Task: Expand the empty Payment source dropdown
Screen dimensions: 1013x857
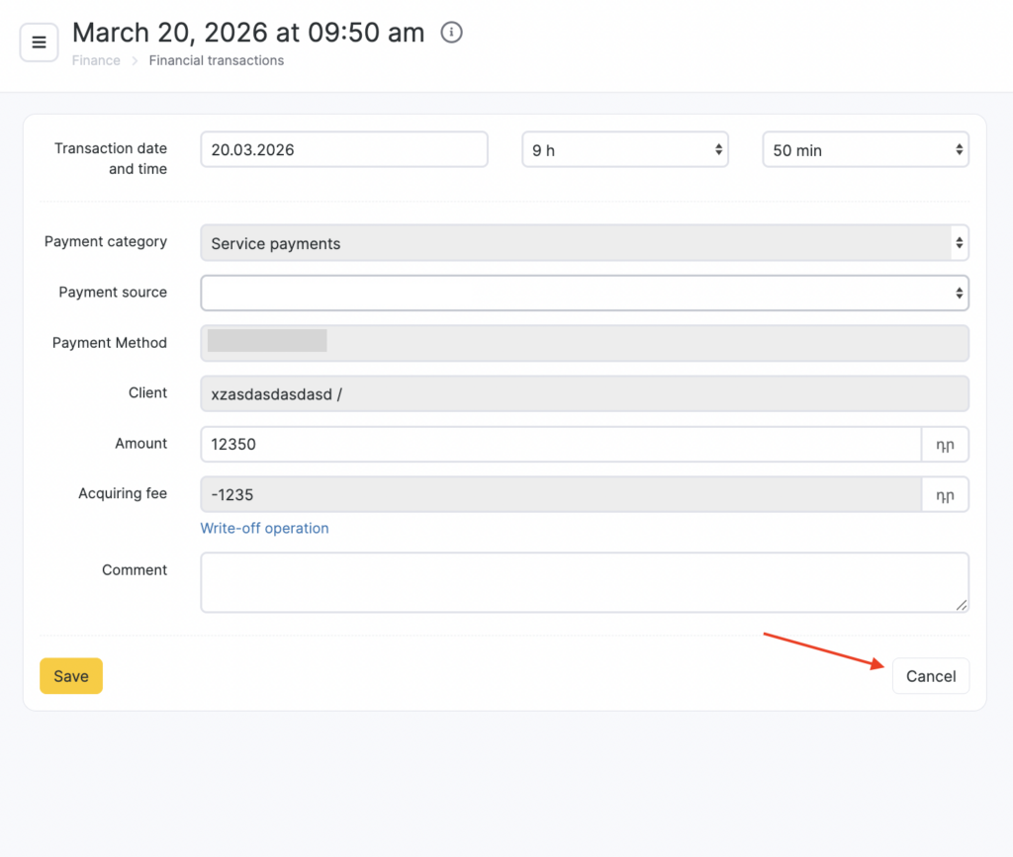Action: pos(584,293)
